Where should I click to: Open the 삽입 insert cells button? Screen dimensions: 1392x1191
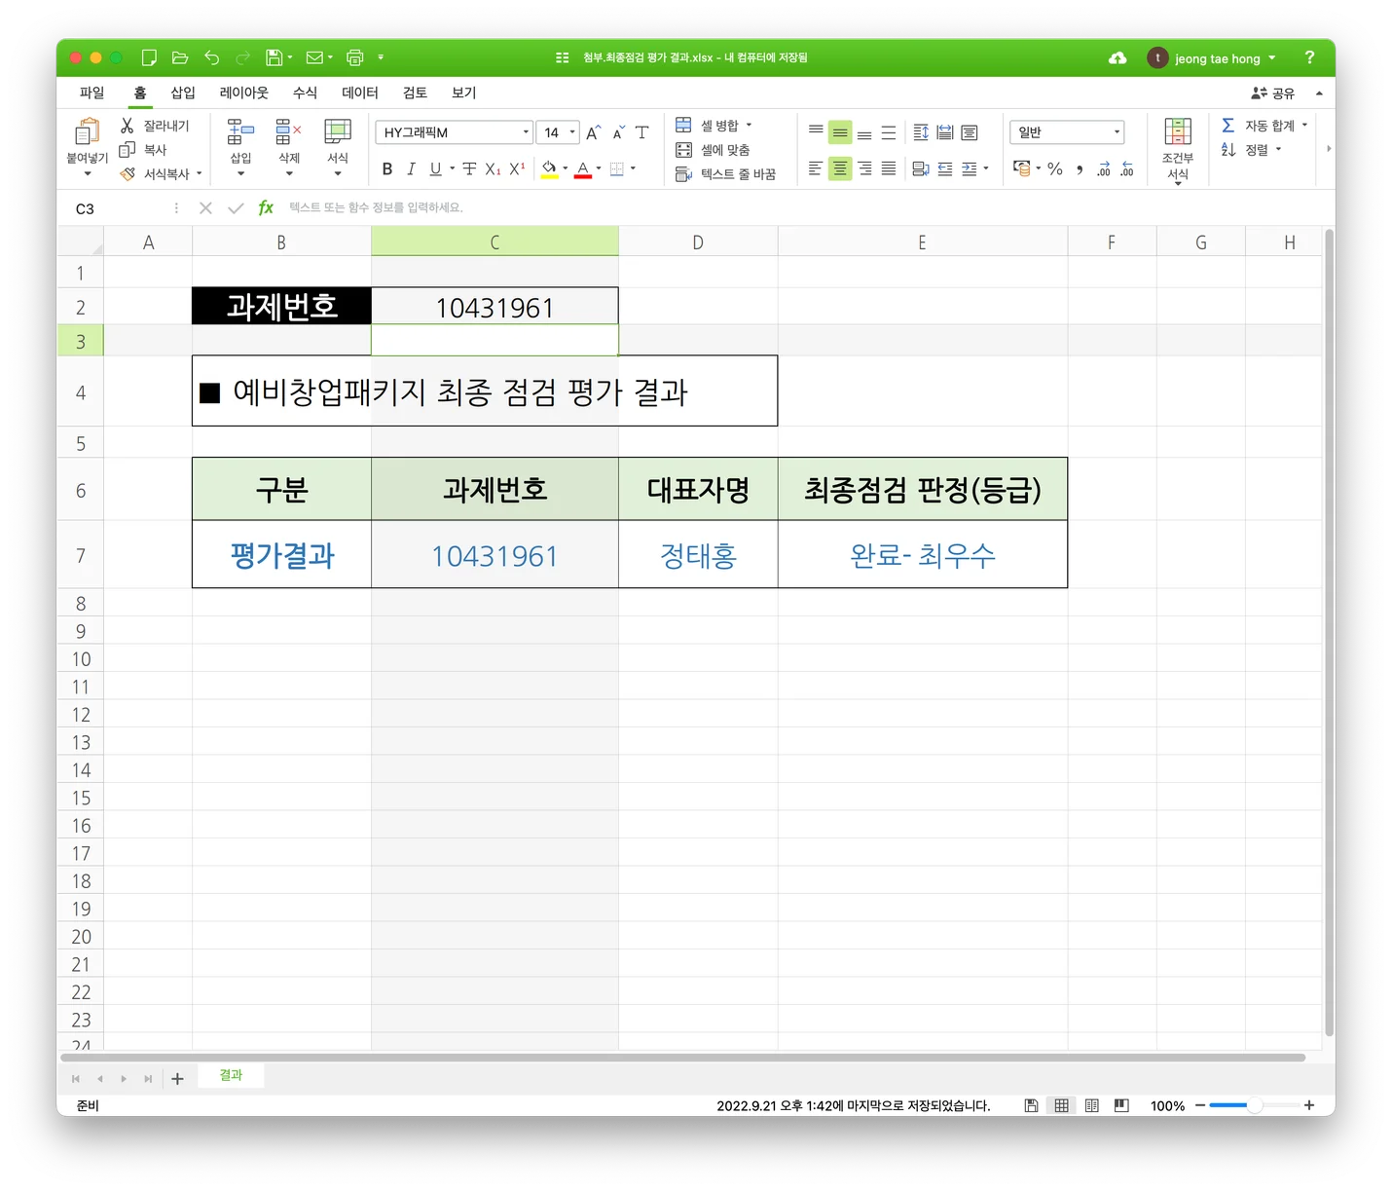(240, 148)
